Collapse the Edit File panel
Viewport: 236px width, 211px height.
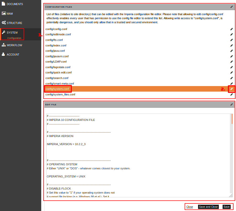pos(231,104)
